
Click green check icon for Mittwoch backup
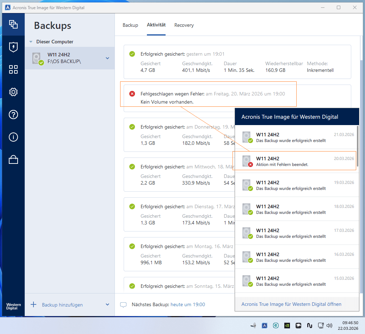click(132, 167)
